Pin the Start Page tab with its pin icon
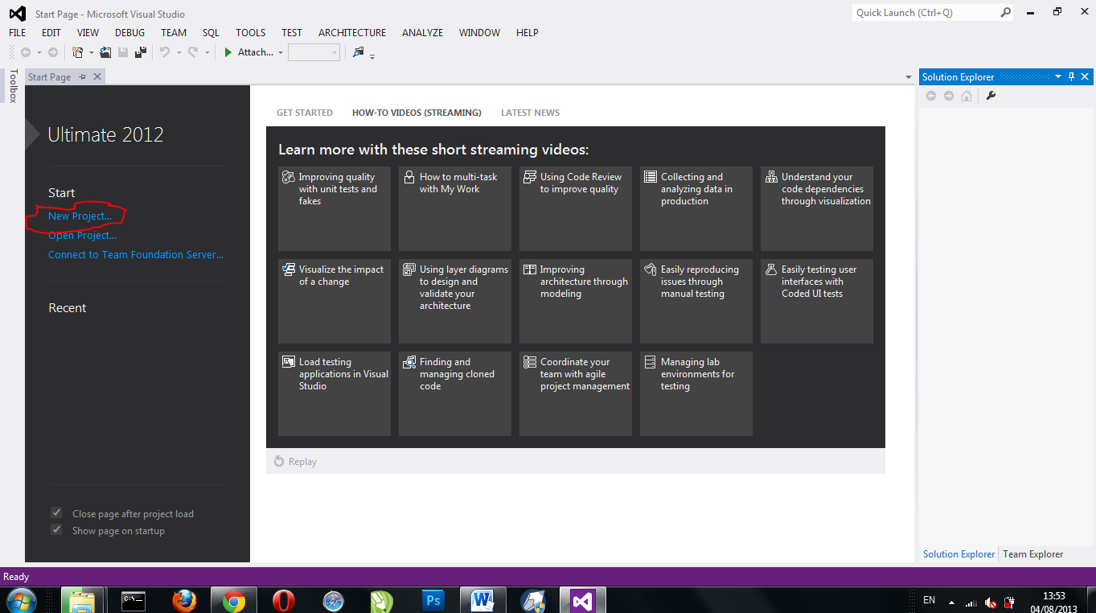Screen dimensions: 1096x613 point(82,76)
